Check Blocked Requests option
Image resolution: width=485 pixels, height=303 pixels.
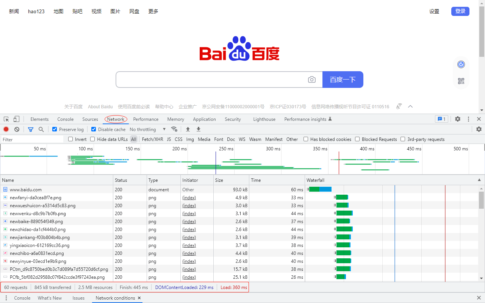coord(357,139)
